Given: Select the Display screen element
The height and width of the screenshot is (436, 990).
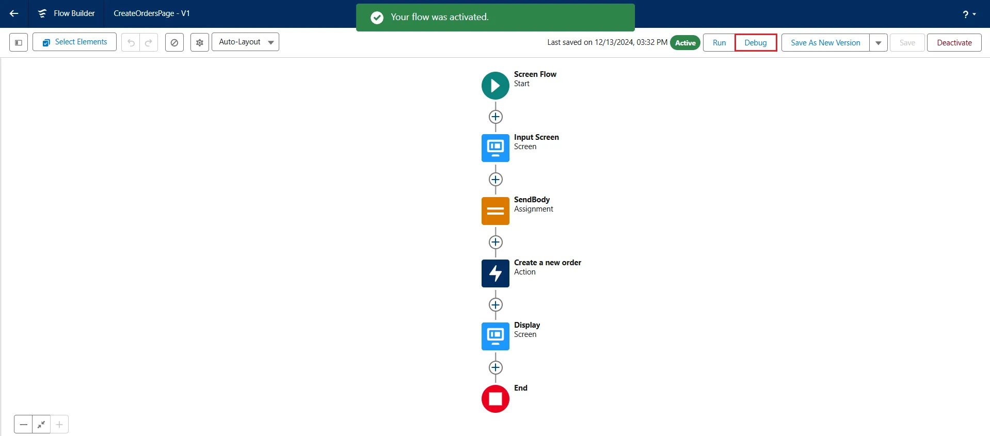Looking at the screenshot, I should 495,336.
